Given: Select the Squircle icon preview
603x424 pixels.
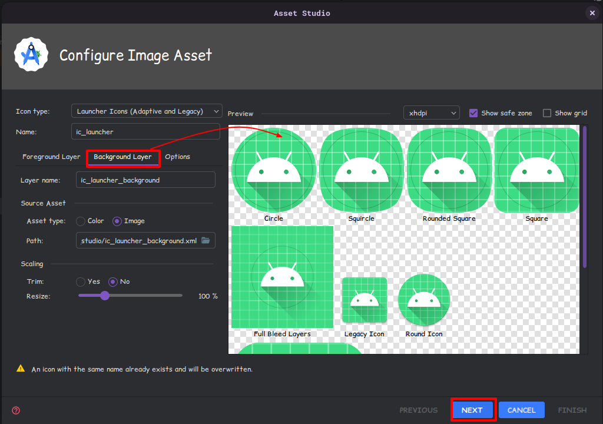Looking at the screenshot, I should (361, 171).
